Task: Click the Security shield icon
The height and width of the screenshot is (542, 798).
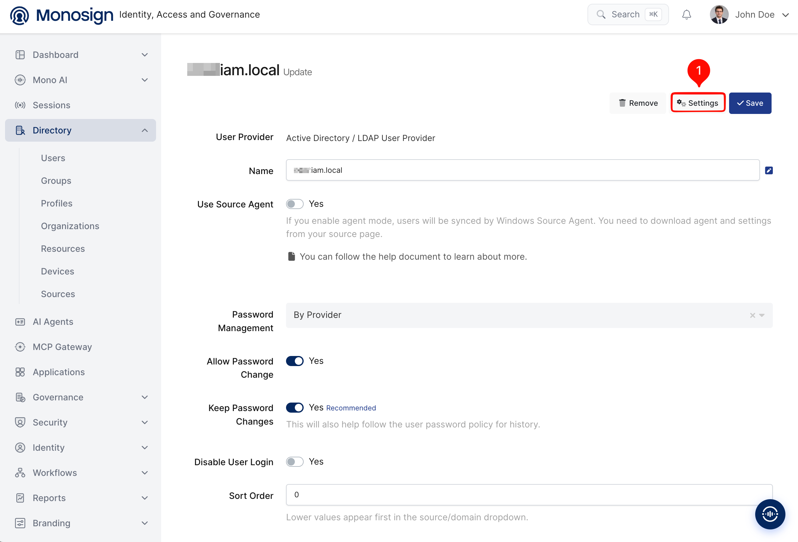Action: pos(20,422)
